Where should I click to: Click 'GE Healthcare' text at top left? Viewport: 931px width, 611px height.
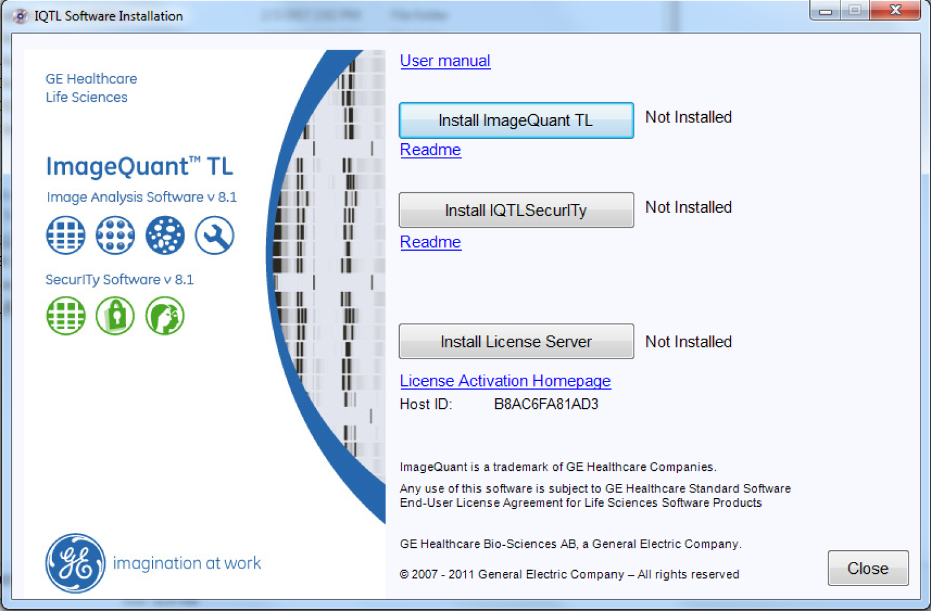coord(91,79)
